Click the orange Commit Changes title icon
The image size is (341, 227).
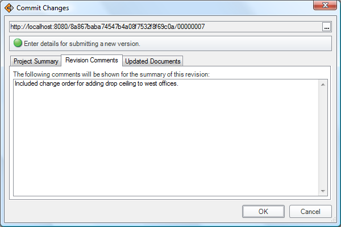[x=9, y=8]
